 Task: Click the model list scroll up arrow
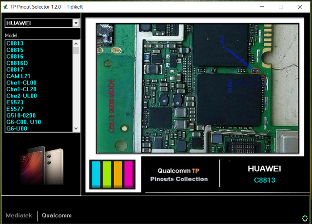(x=76, y=43)
